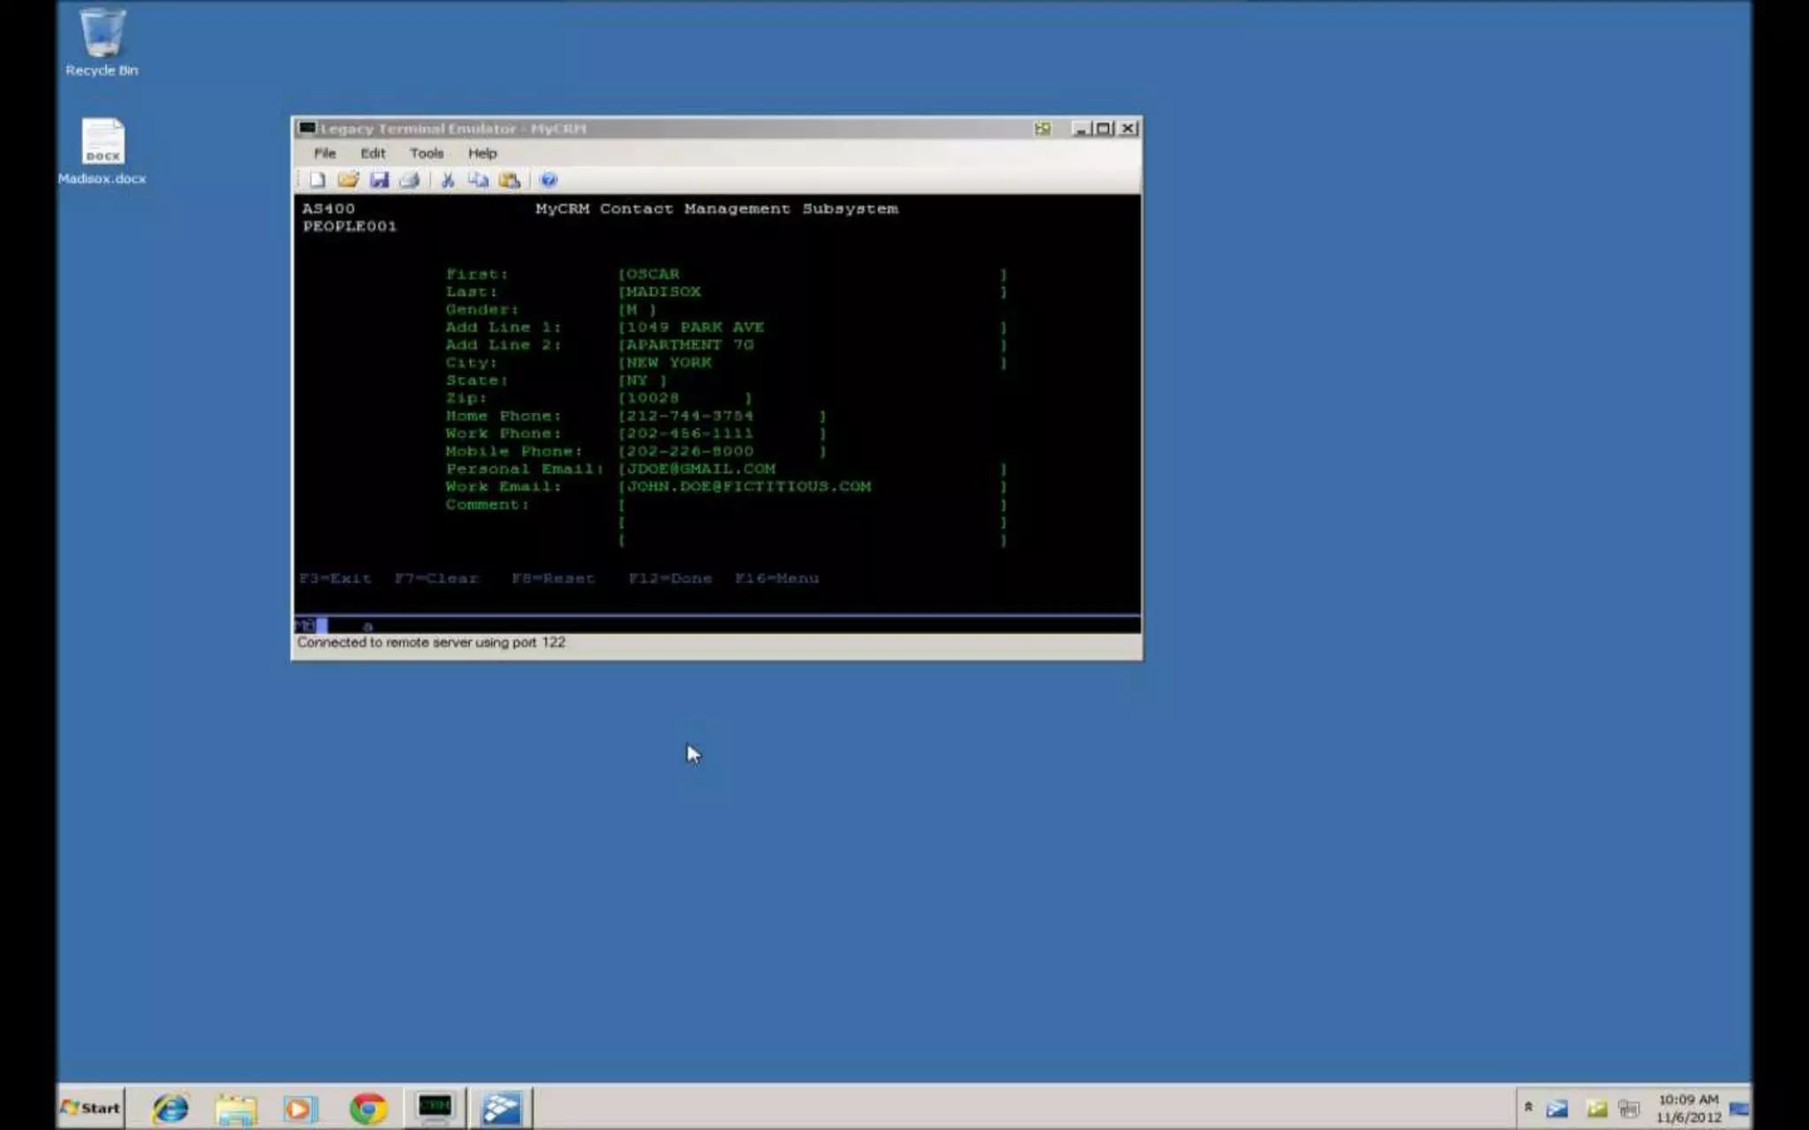Click the MyCRM Contact Management Subsystem heading
The width and height of the screenshot is (1809, 1130).
716,209
